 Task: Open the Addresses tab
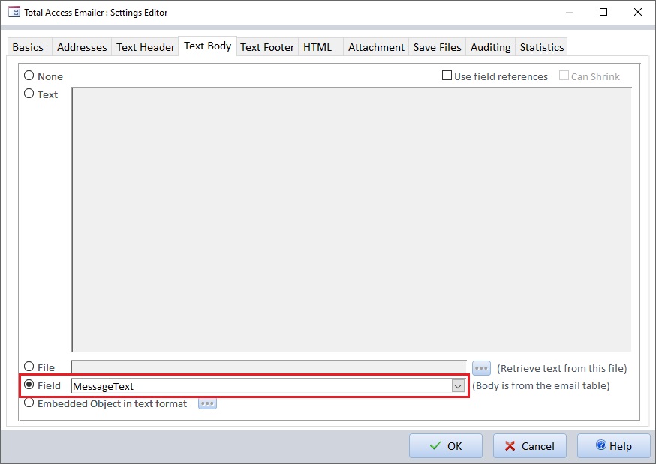point(82,47)
